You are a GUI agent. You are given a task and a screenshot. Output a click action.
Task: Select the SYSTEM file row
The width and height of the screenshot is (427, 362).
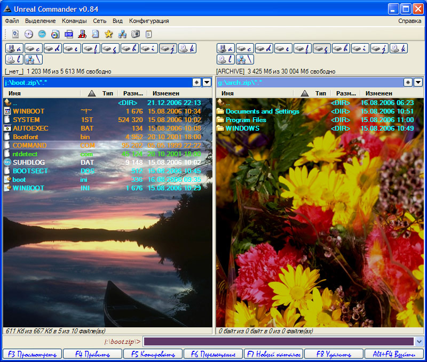tap(108, 119)
